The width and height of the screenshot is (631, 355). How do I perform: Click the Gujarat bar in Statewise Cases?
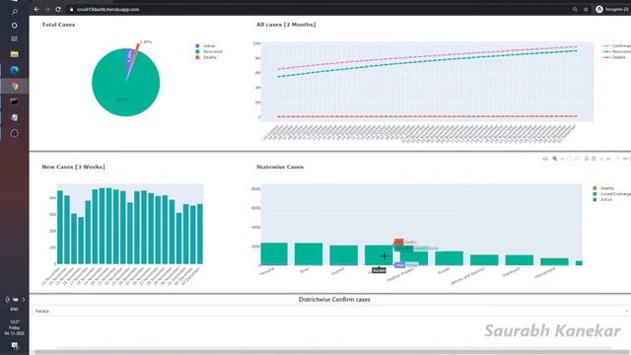(x=344, y=255)
